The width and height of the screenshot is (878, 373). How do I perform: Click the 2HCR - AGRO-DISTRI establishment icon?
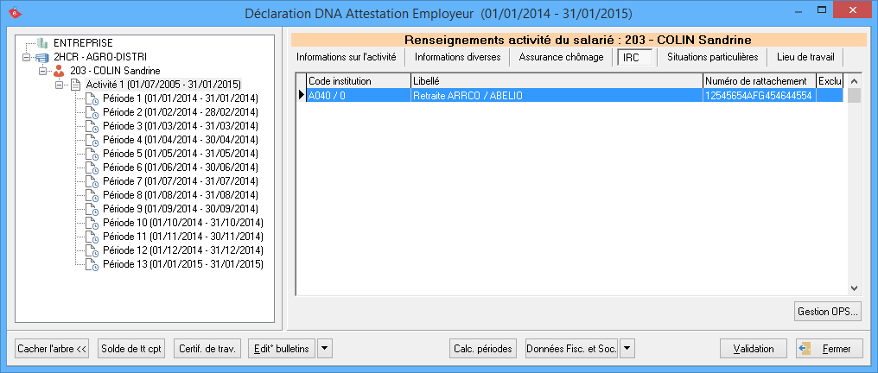pyautogui.click(x=42, y=57)
